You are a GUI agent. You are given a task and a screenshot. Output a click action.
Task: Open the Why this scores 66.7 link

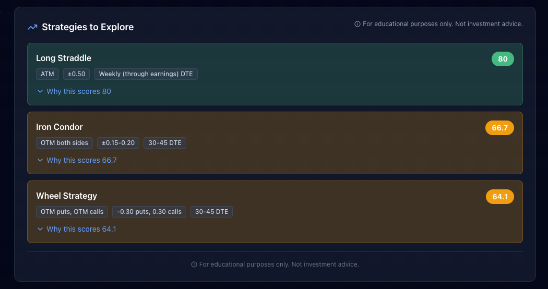click(x=81, y=160)
